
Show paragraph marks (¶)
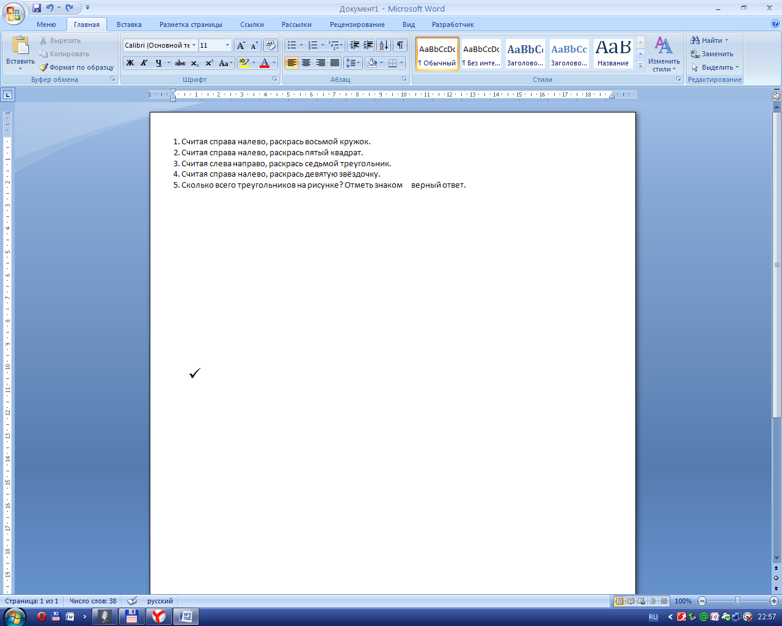click(400, 45)
